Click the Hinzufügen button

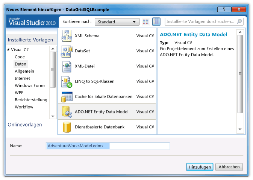200,167
